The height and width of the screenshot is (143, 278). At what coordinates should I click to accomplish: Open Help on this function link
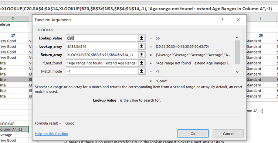point(51,134)
